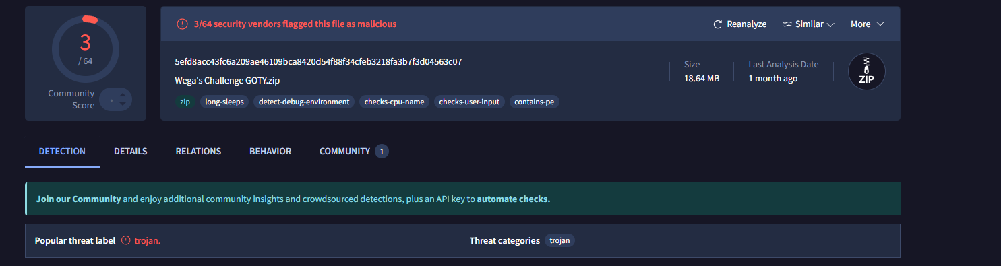The image size is (1001, 266).
Task: Click the alert icon next to trojan label
Action: coord(125,240)
